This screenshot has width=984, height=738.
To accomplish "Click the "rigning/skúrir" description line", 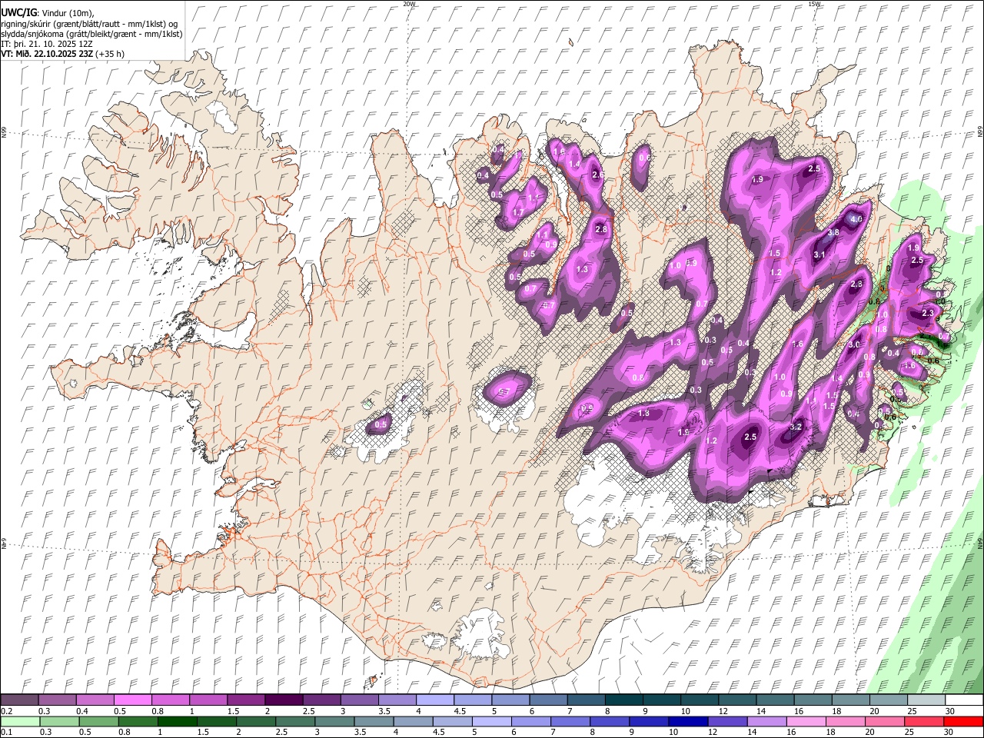I will click(91, 24).
